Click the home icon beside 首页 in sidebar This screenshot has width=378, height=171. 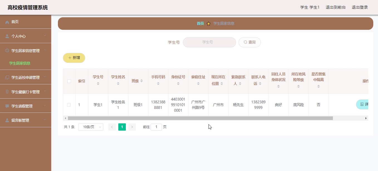click(7, 22)
